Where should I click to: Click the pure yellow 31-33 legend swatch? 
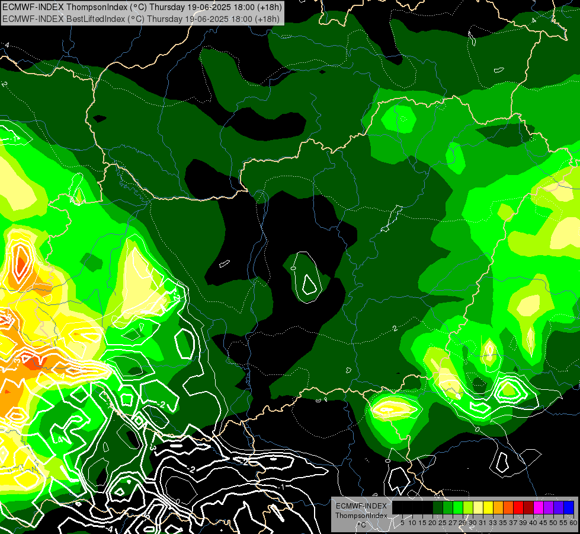(x=488, y=507)
